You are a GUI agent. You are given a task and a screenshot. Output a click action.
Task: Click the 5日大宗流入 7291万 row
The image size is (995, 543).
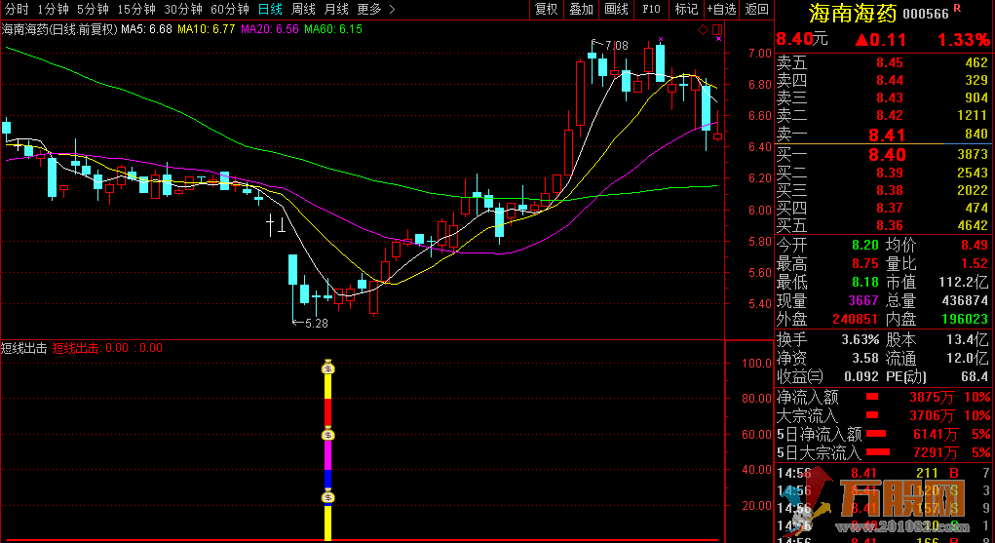pyautogui.click(x=883, y=452)
